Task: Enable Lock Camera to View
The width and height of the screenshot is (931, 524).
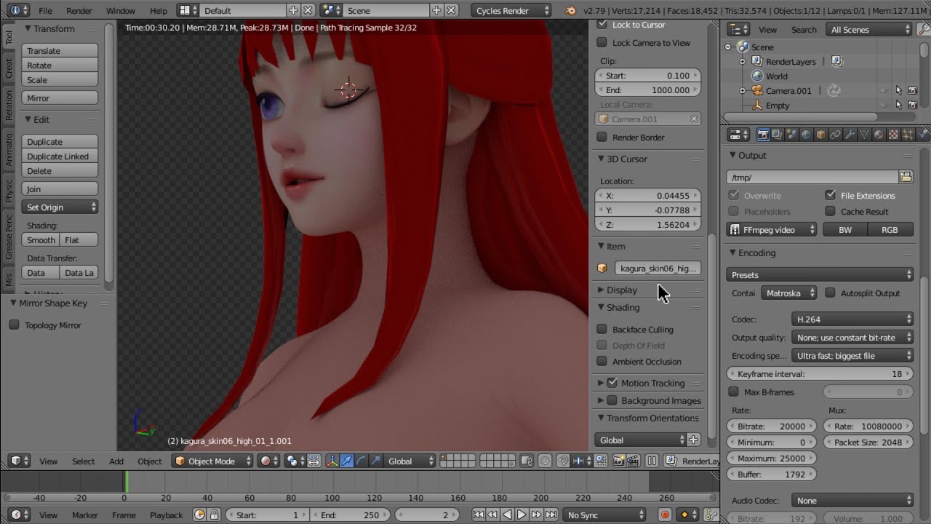Action: [x=602, y=42]
